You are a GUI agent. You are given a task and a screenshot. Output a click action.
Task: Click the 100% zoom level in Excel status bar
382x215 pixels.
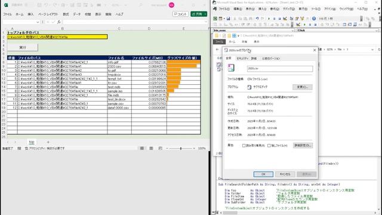[202, 148]
